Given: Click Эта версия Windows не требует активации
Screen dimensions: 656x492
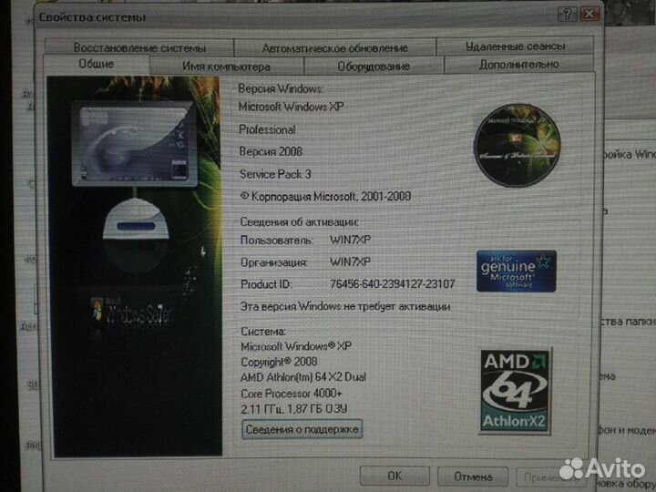Looking at the screenshot, I should tap(345, 306).
